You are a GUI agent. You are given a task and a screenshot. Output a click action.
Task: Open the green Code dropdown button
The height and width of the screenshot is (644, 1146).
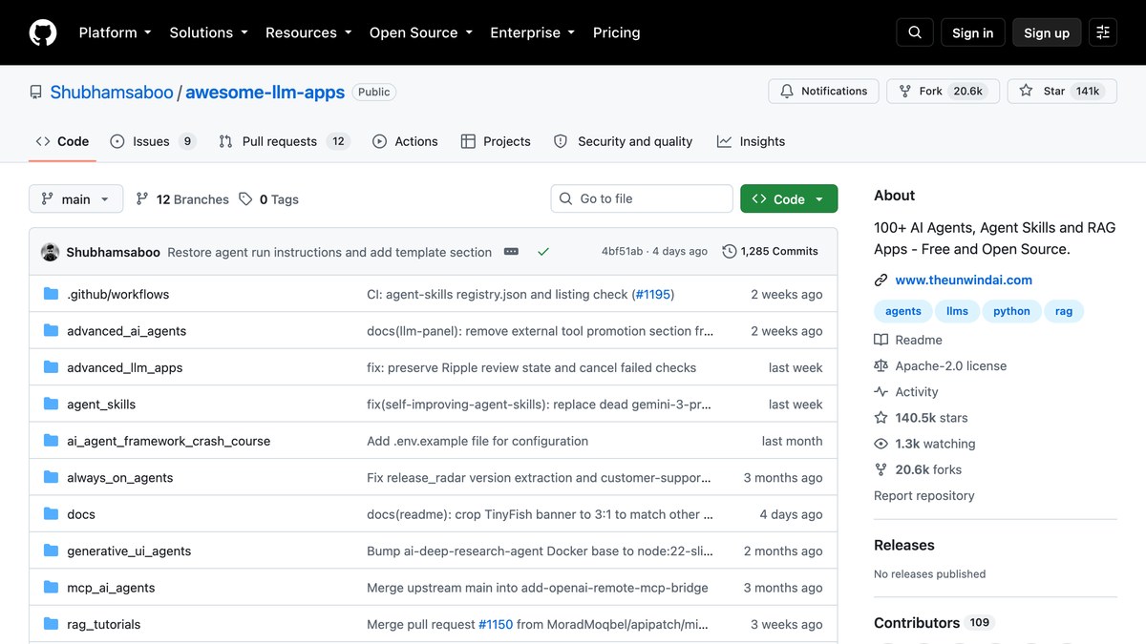pyautogui.click(x=789, y=198)
